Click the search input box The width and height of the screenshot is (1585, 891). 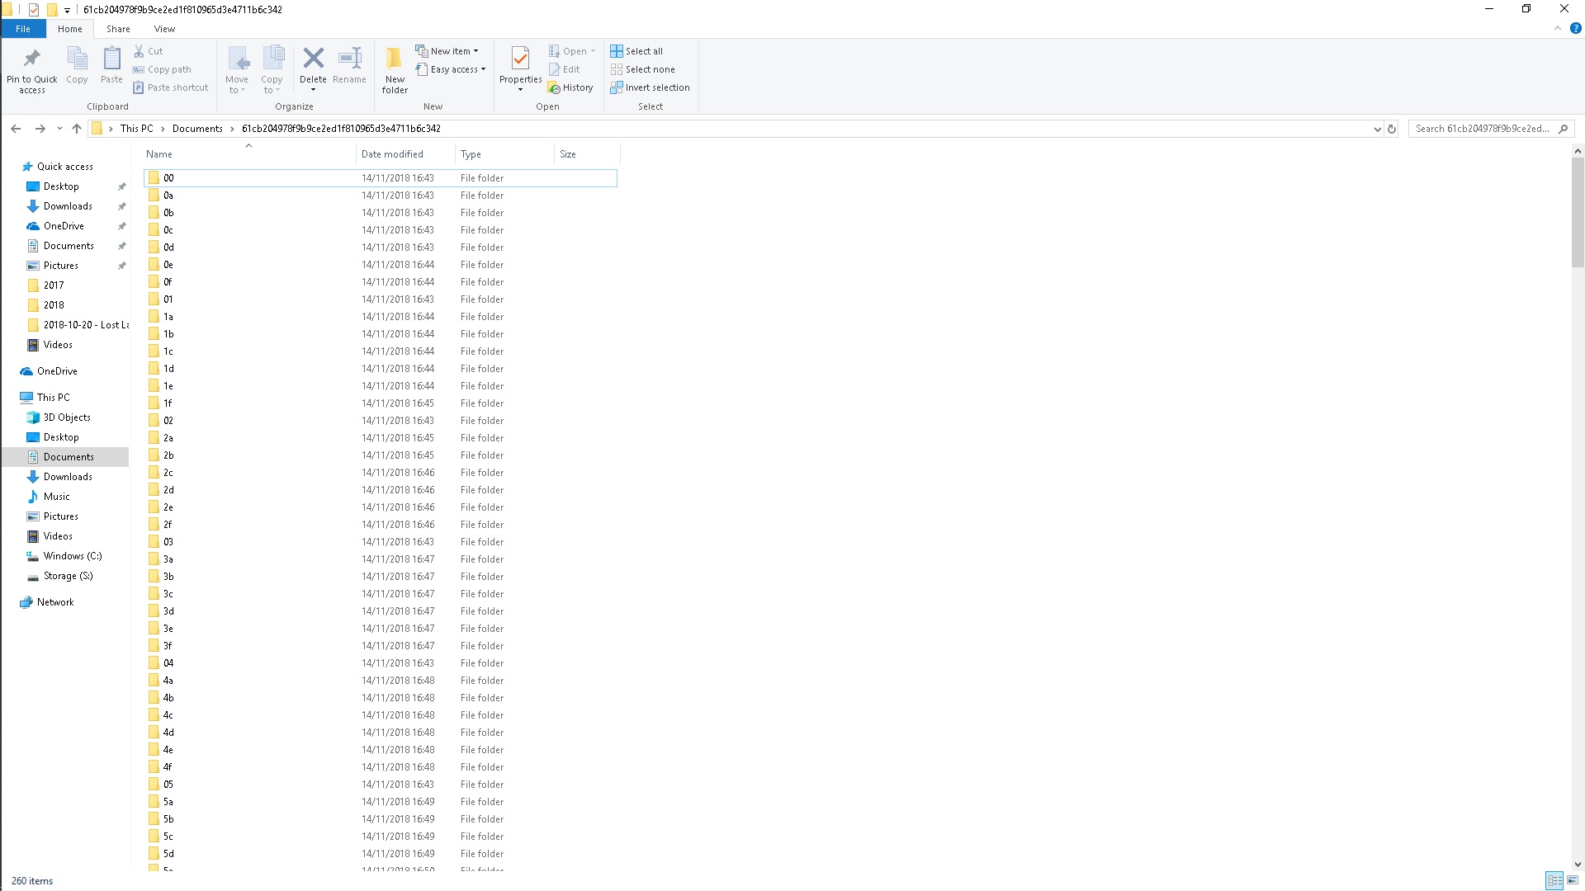pyautogui.click(x=1482, y=129)
